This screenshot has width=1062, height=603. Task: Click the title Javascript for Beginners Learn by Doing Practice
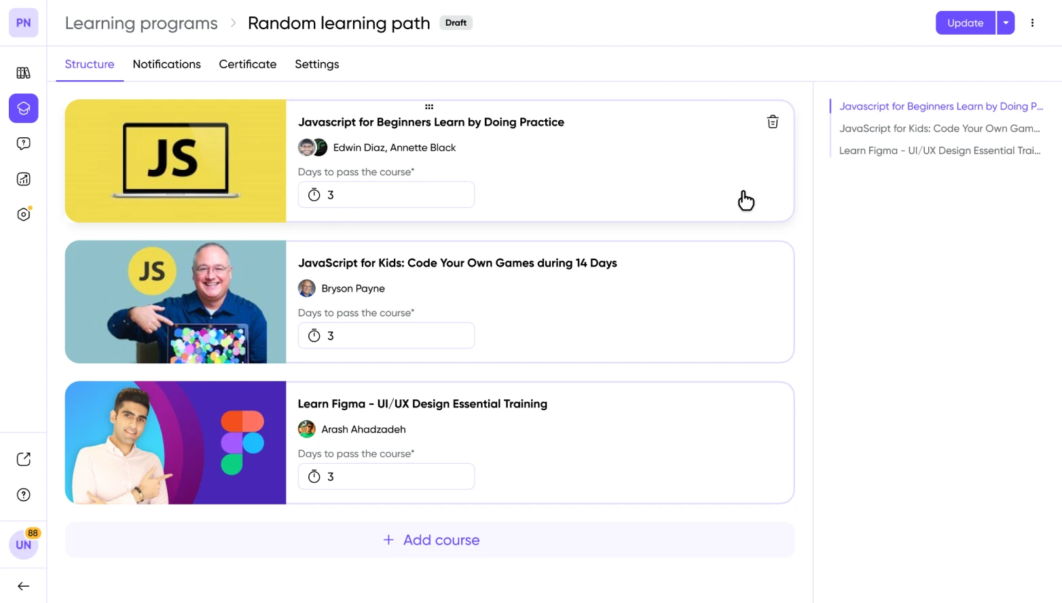(431, 122)
